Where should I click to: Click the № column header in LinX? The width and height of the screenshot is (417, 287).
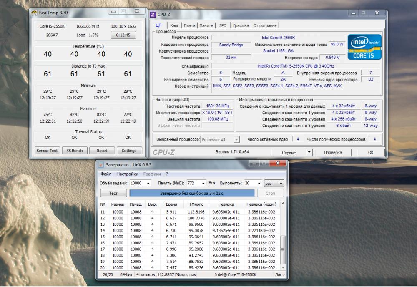coord(103,204)
